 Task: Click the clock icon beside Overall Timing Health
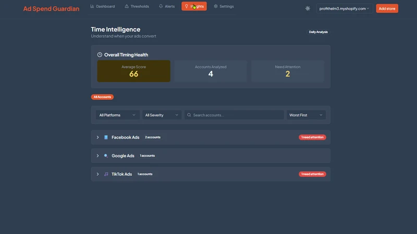coord(100,55)
